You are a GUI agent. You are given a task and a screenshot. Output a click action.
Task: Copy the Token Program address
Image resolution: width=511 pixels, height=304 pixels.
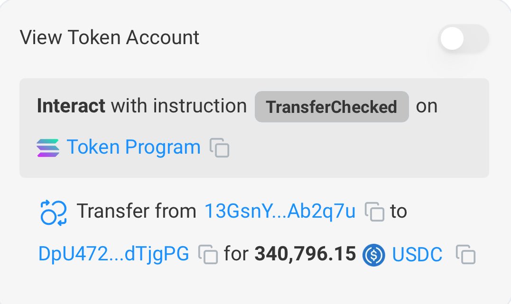[x=219, y=147]
